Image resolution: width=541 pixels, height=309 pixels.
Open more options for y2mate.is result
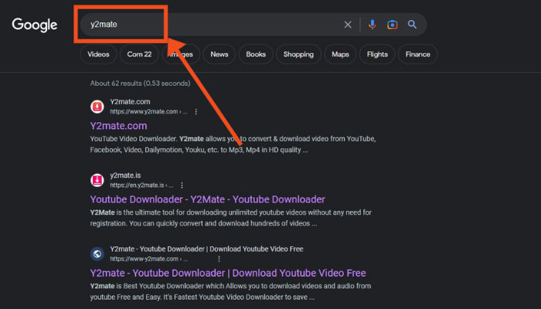click(182, 185)
